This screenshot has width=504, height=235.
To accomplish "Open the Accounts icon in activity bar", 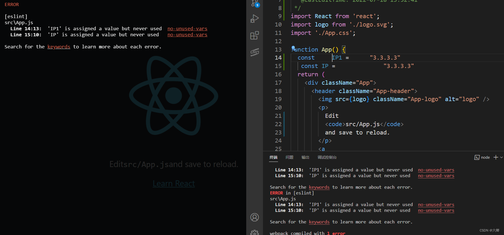I will [x=255, y=217].
